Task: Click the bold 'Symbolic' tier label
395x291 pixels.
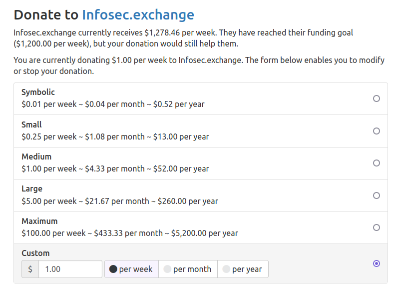Action: [38, 92]
